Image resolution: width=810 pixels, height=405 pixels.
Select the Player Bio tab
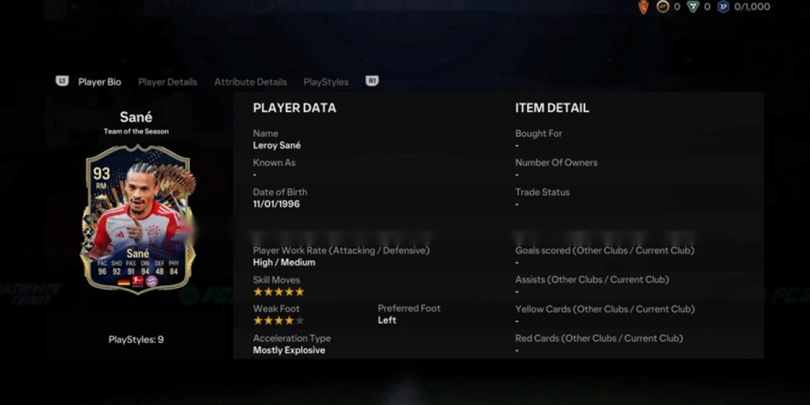[x=99, y=82]
